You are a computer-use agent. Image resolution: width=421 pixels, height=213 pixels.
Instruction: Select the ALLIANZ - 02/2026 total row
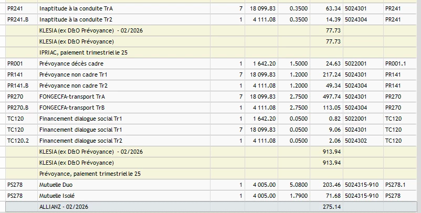click(211, 207)
